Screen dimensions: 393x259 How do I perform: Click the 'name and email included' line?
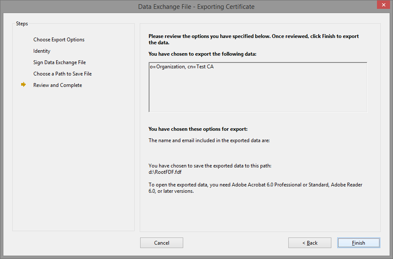tap(209, 140)
